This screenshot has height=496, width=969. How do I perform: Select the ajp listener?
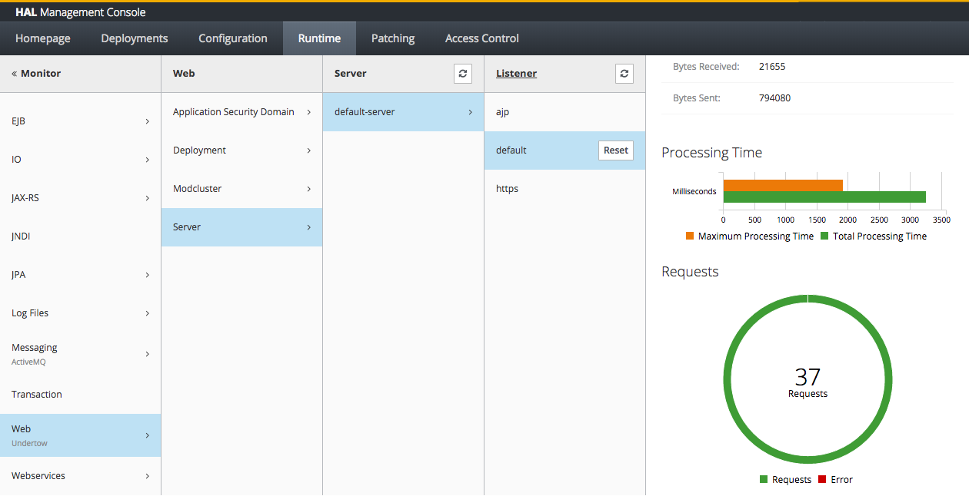point(503,112)
